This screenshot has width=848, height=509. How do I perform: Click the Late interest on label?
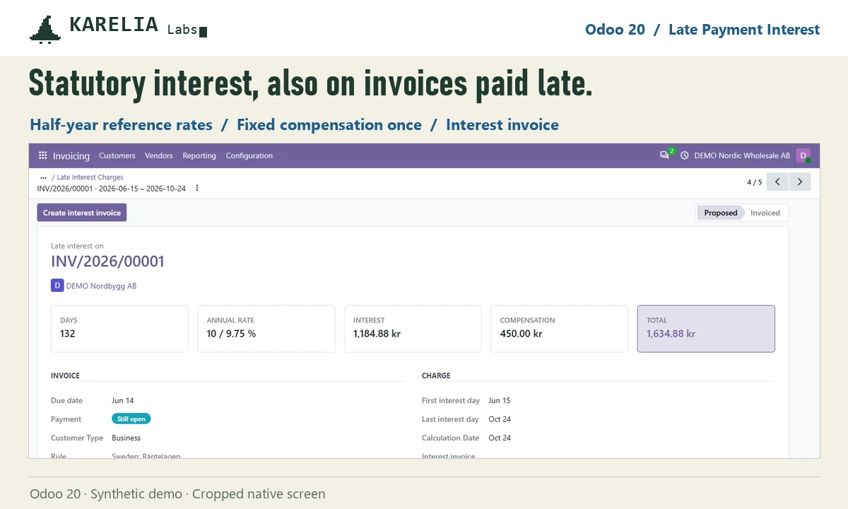[77, 246]
